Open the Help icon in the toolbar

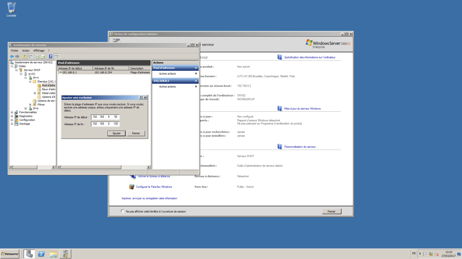50,56
